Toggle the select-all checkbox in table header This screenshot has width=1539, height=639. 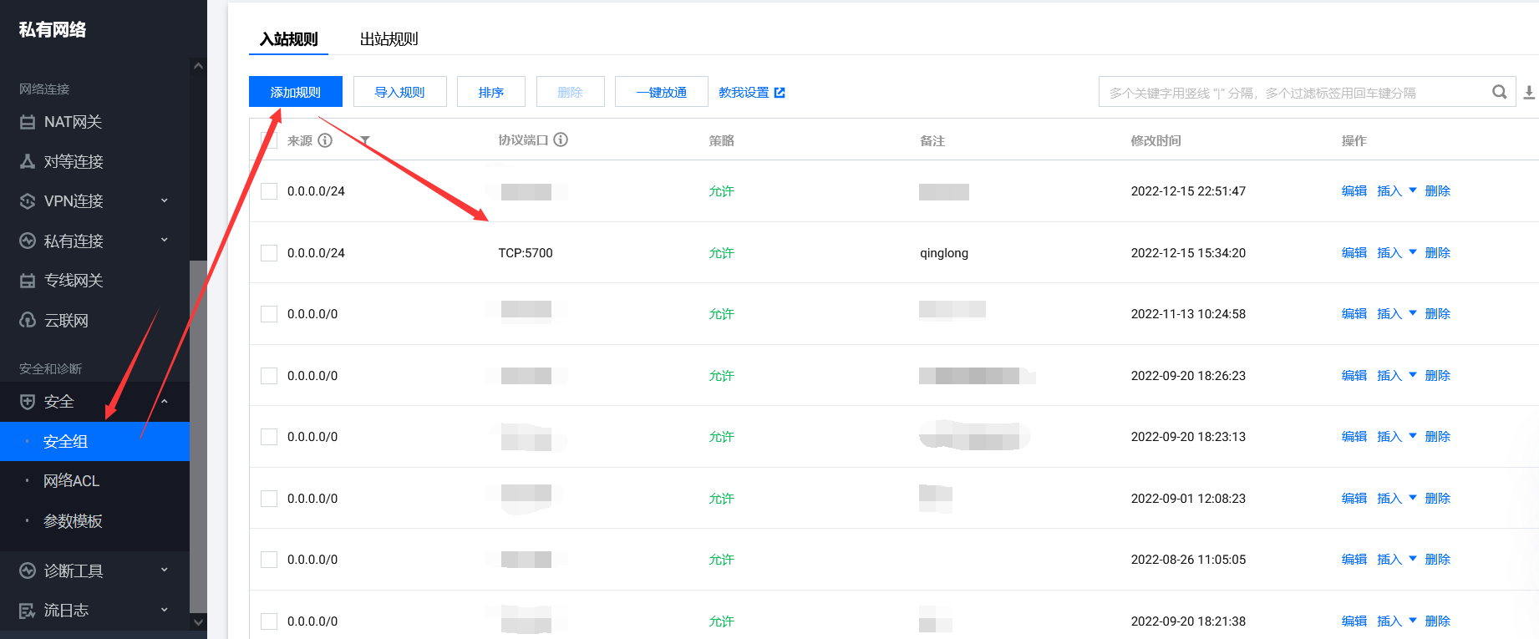pyautogui.click(x=269, y=140)
